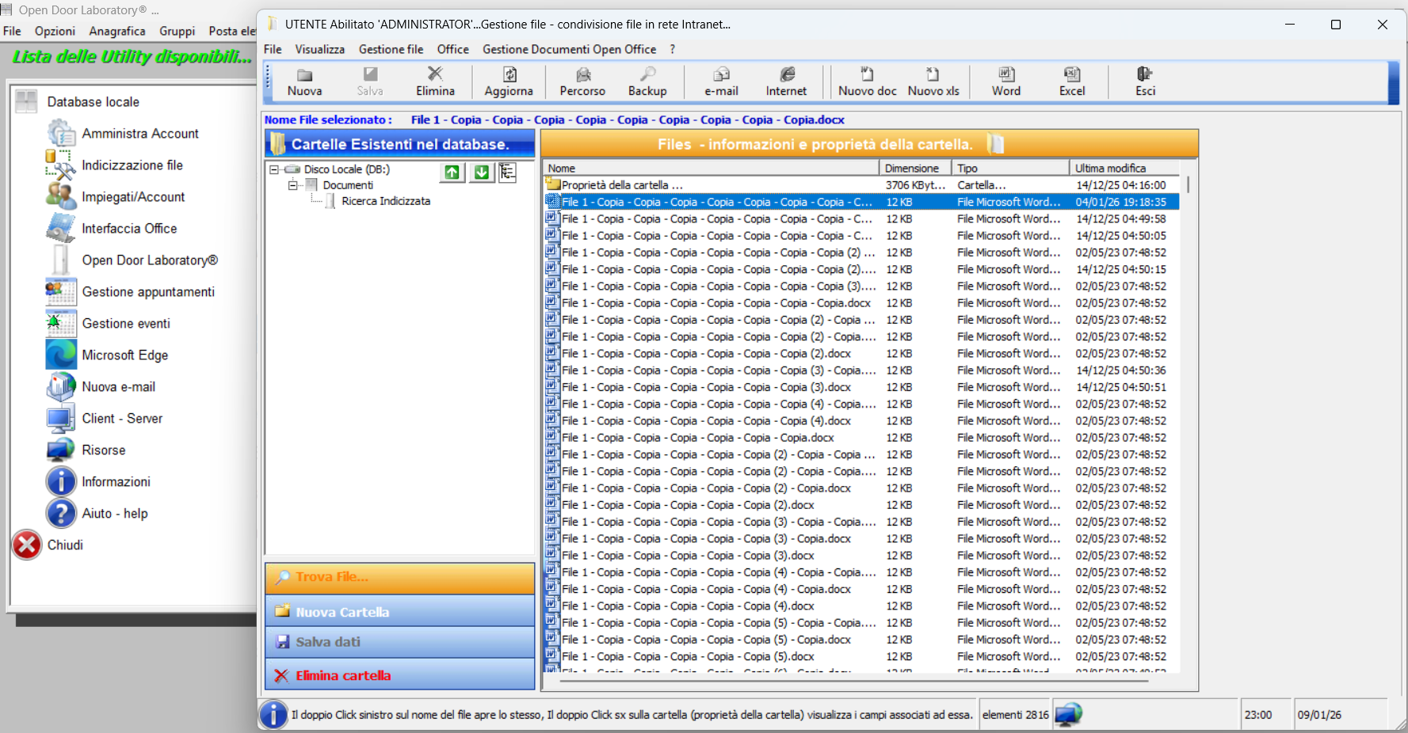Click the green down arrow button

[481, 173]
